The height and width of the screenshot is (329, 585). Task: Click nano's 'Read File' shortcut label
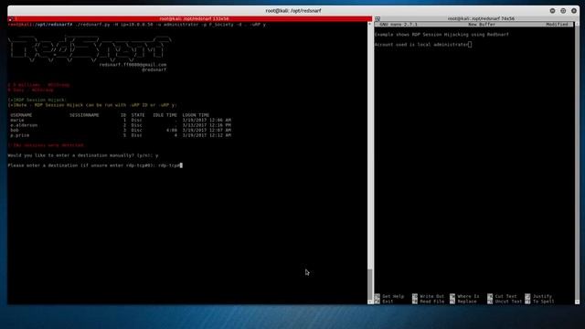point(431,302)
